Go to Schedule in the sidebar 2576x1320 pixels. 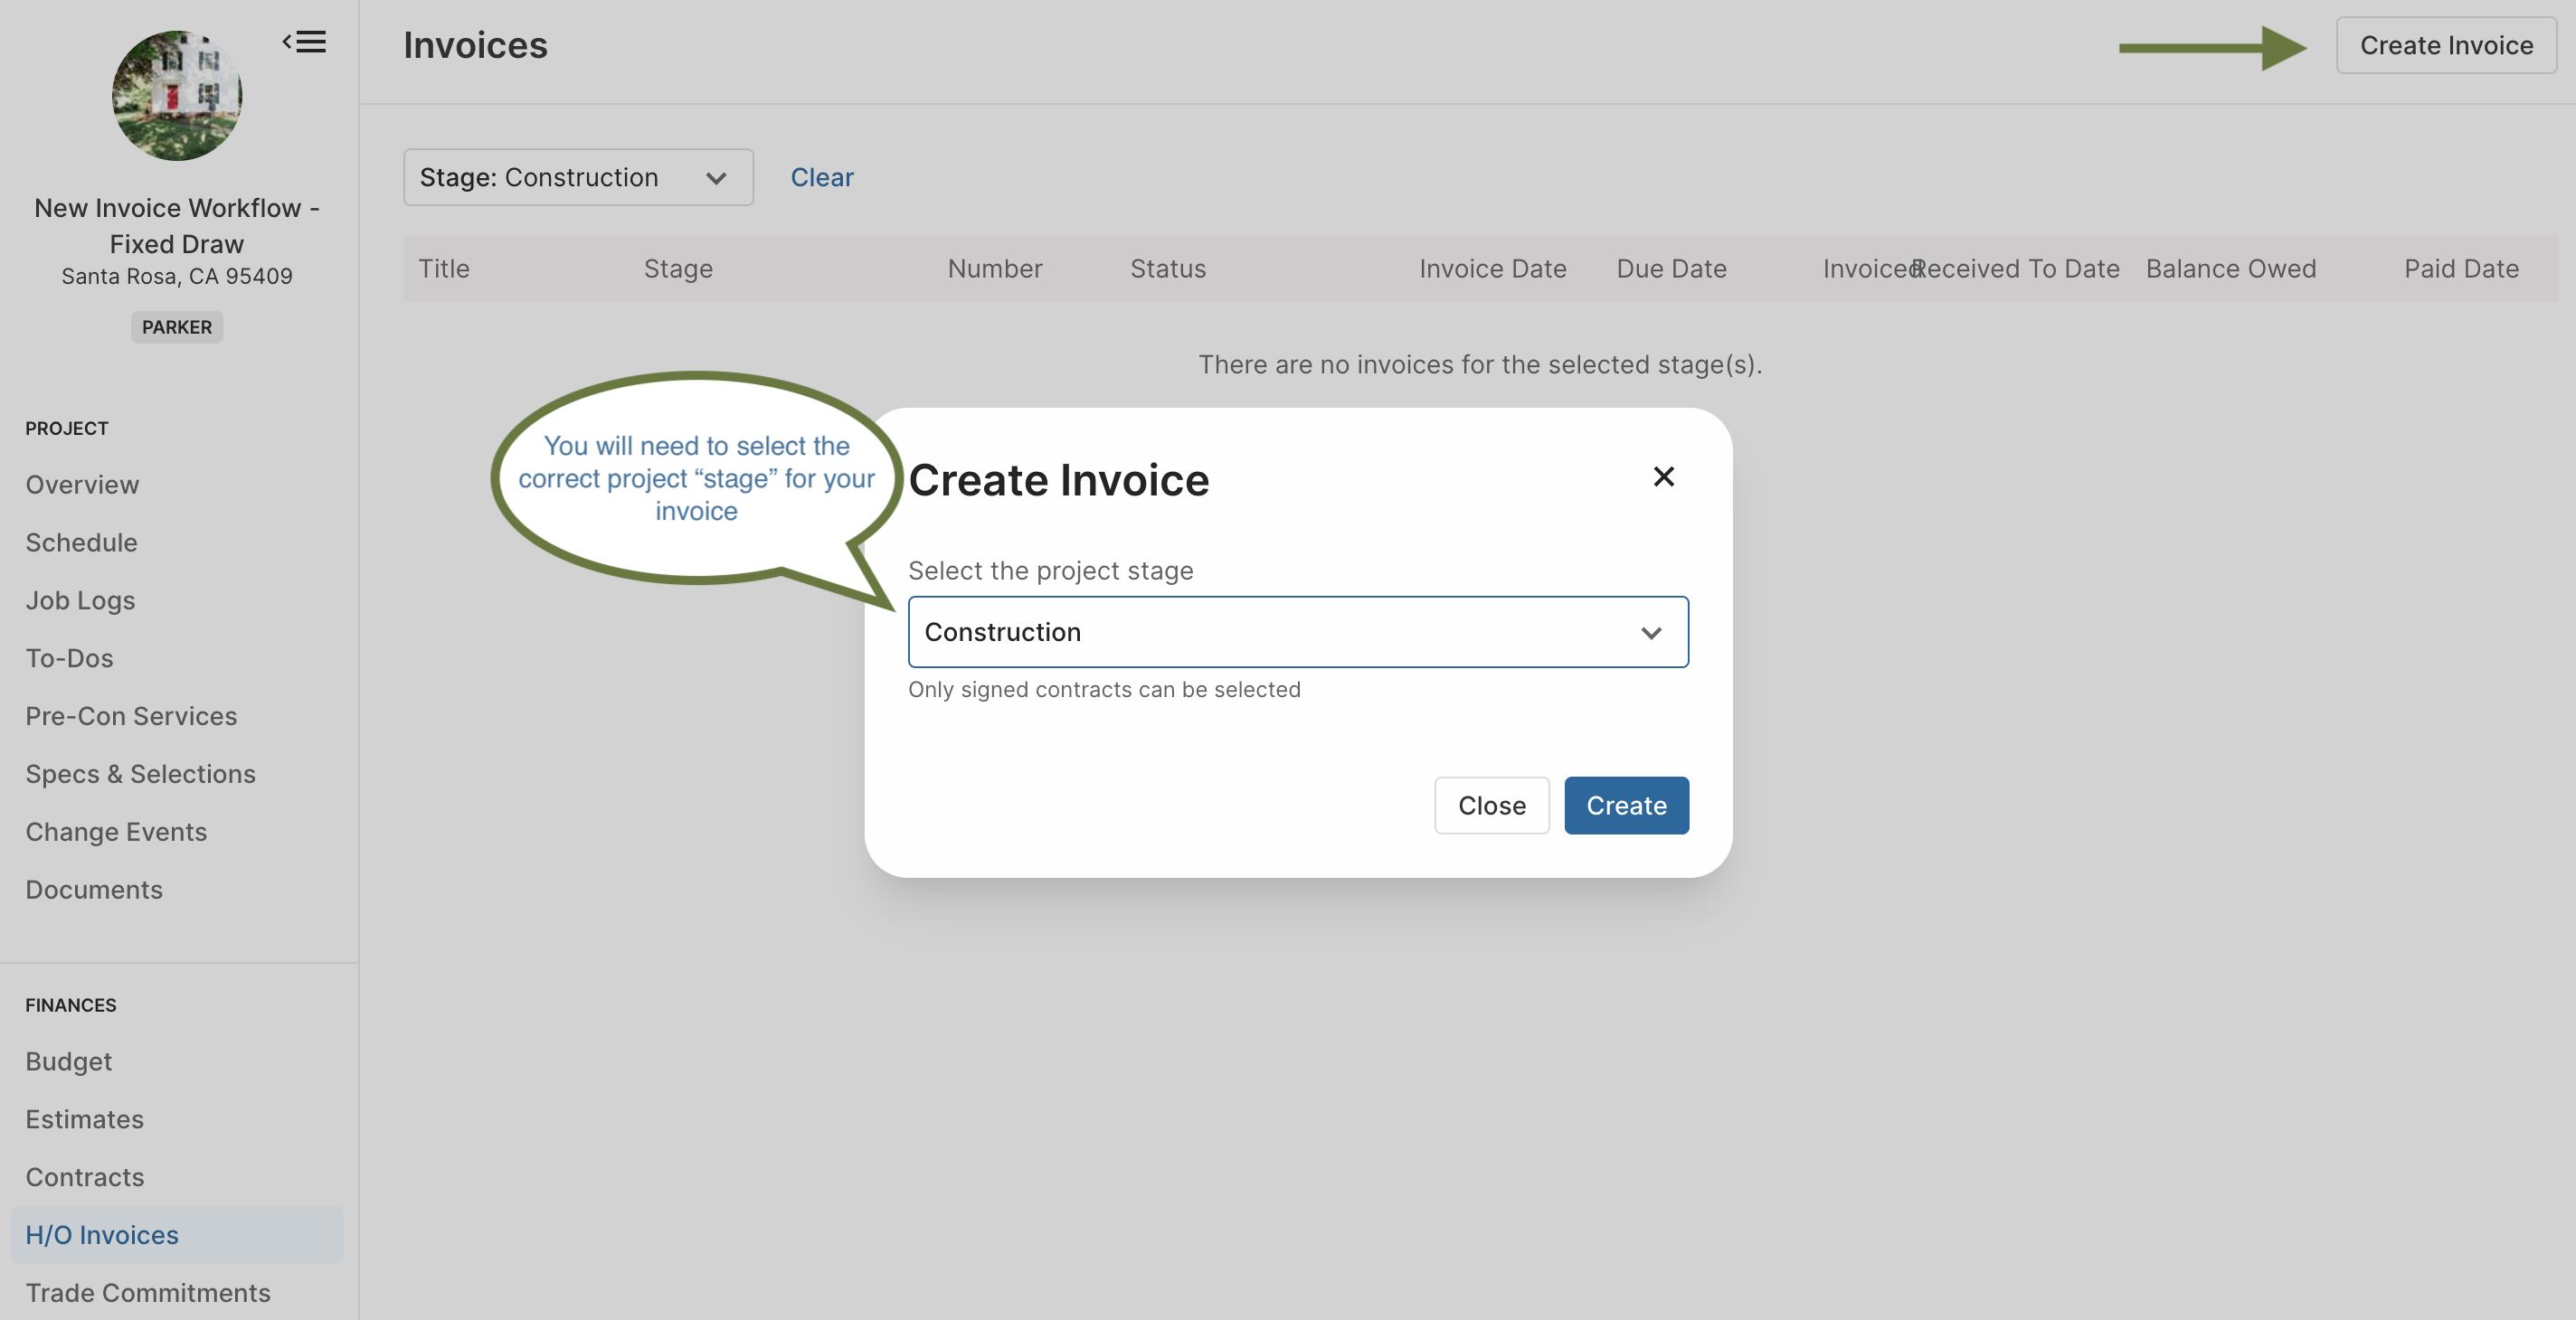click(x=81, y=542)
